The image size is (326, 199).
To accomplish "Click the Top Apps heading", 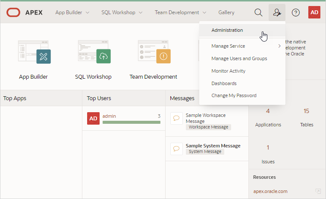I will click(15, 98).
